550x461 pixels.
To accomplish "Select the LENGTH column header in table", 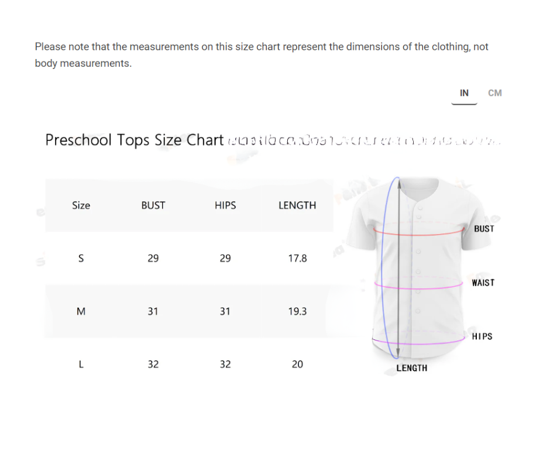I will pos(297,205).
